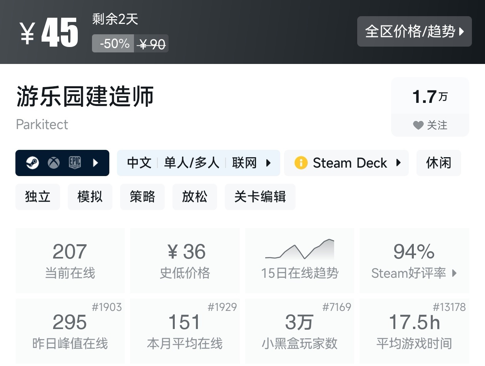
Task: Select the 关卡编辑 tag
Action: (260, 197)
